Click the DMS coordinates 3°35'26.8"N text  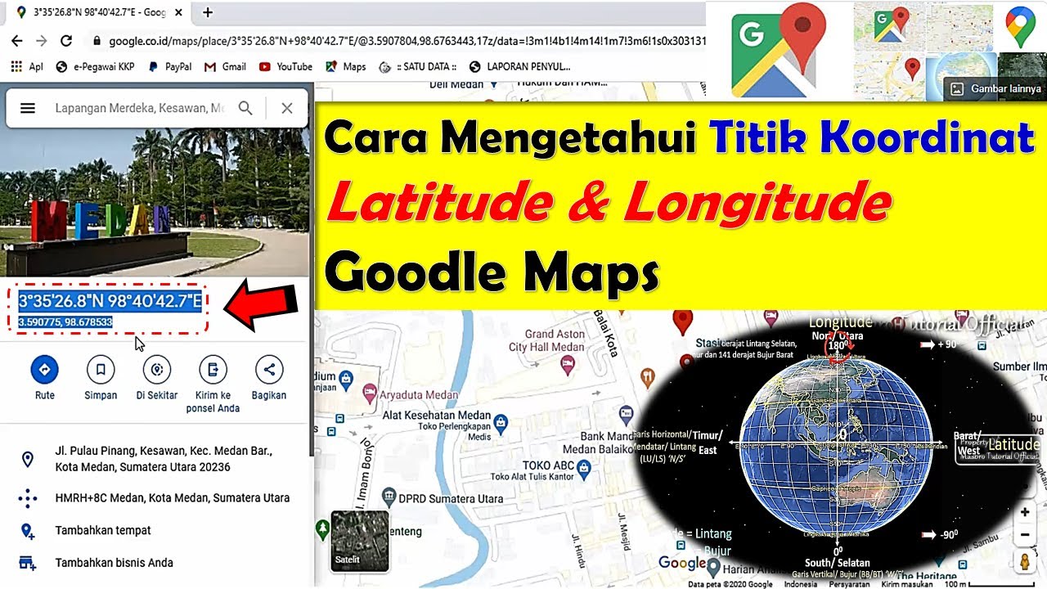tap(110, 301)
